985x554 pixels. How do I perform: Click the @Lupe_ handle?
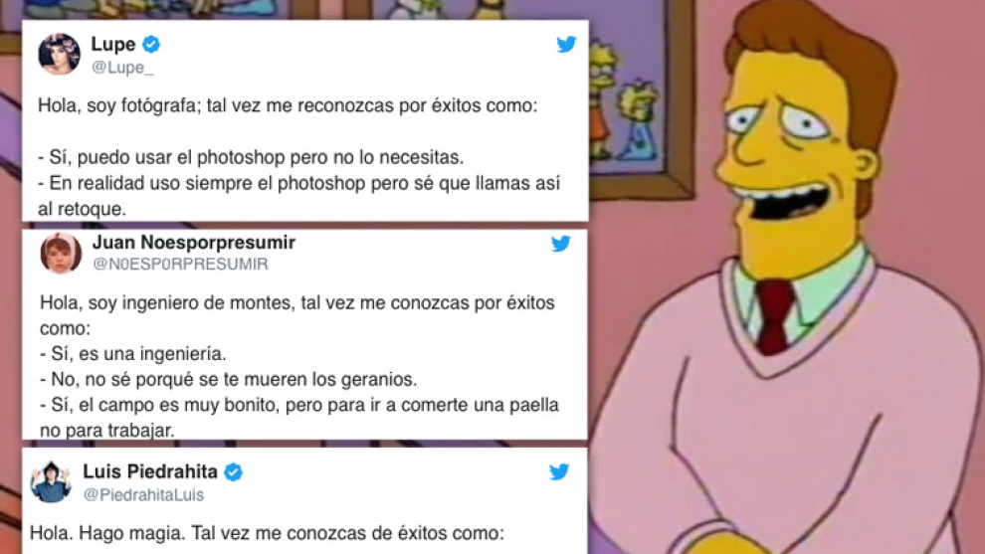click(x=122, y=68)
